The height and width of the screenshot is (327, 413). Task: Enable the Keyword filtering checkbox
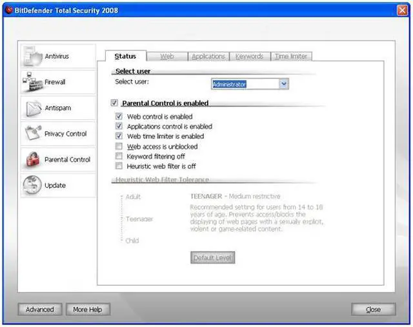tap(119, 156)
